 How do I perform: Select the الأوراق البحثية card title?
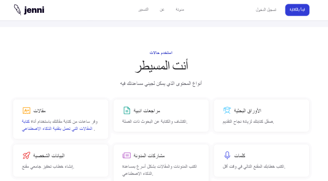(247, 111)
